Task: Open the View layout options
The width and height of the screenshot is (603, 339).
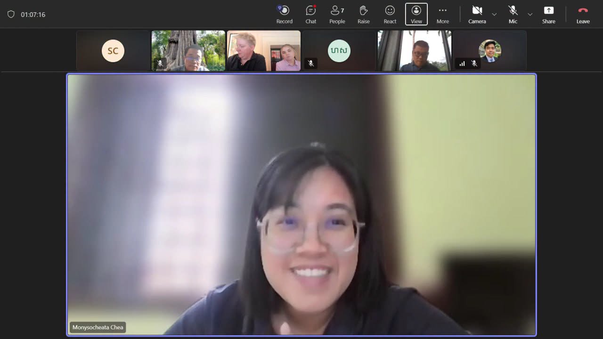Action: pos(416,14)
